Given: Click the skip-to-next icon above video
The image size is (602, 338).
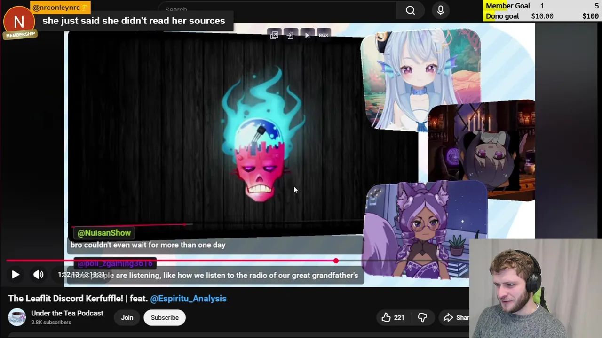Looking at the screenshot, I should pos(307,35).
